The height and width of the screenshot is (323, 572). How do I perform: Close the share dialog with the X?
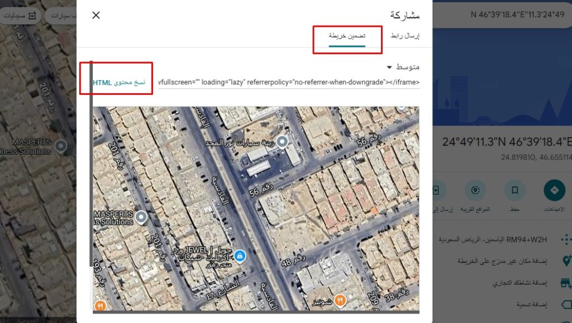click(x=96, y=15)
